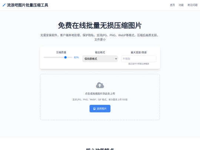Click the 选择图片 button

[100, 109]
